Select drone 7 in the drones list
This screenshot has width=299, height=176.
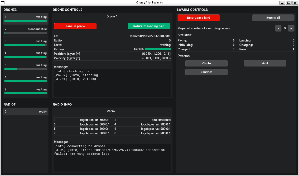(26, 91)
